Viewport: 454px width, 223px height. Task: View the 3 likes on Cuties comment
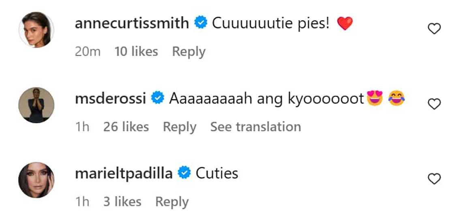coord(122,202)
